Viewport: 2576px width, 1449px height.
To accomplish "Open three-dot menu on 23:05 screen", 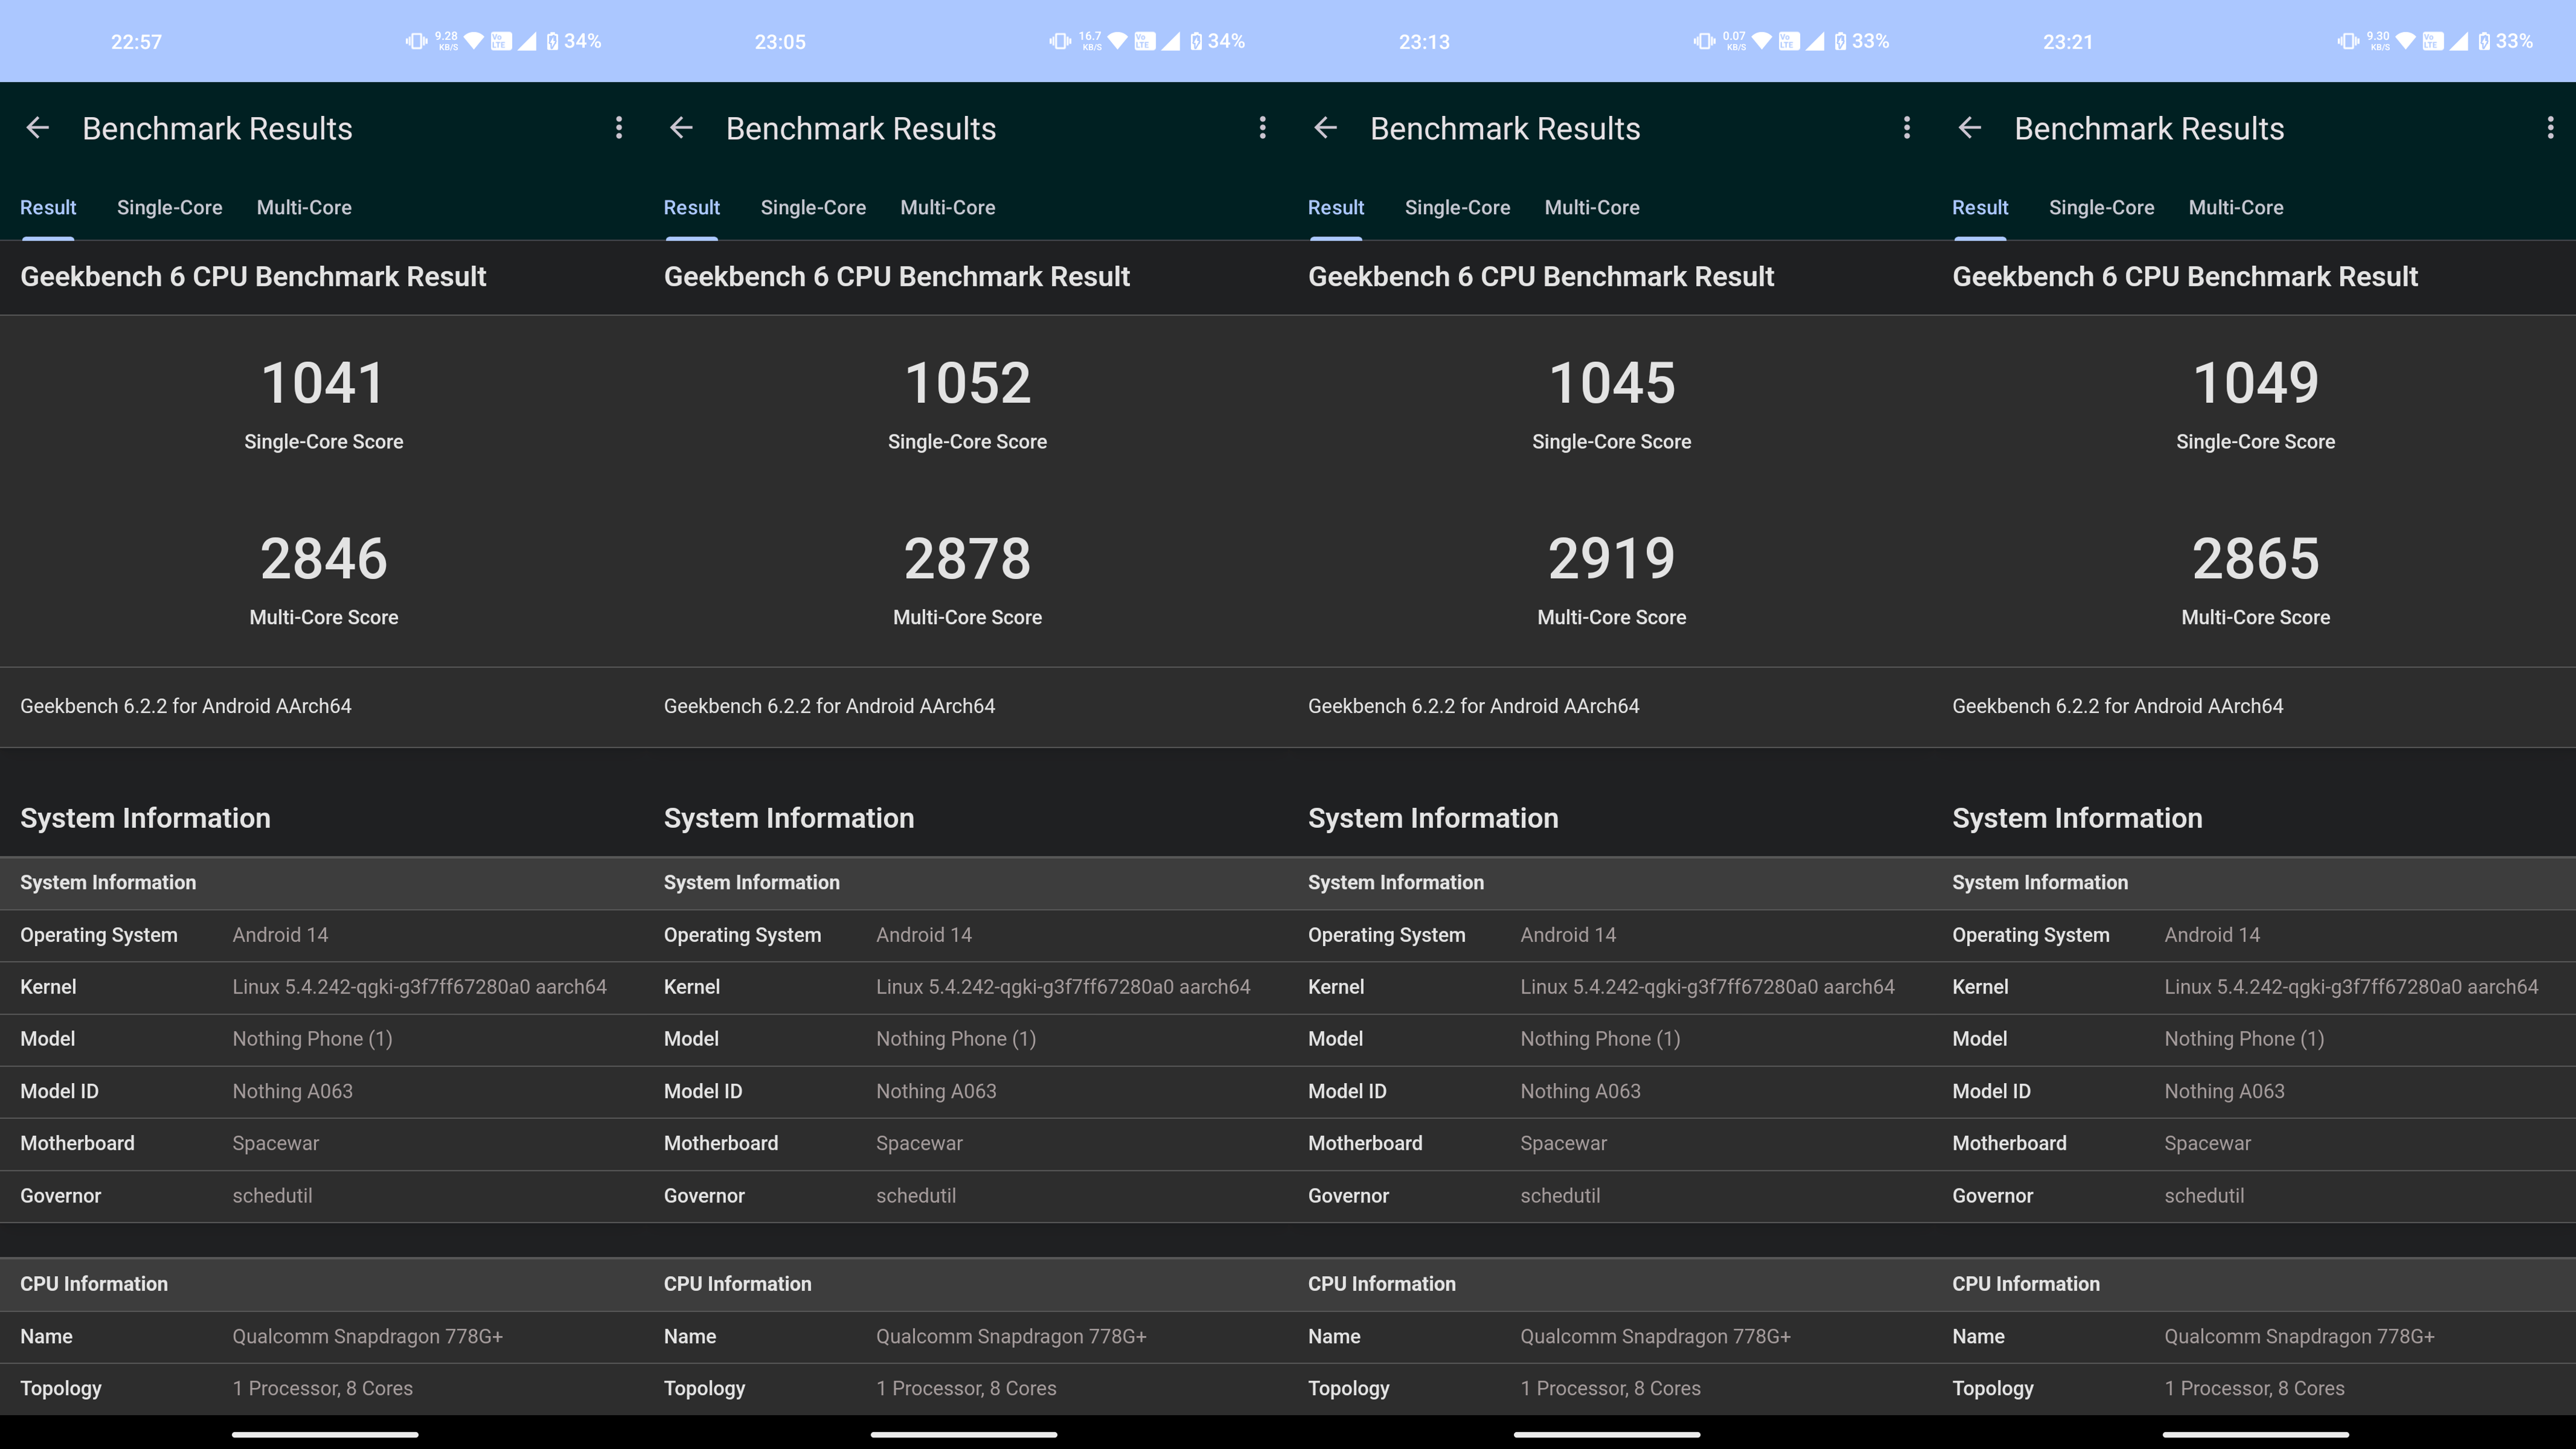I will pos(1263,128).
